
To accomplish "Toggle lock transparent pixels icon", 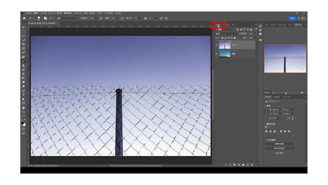I will (222, 38).
